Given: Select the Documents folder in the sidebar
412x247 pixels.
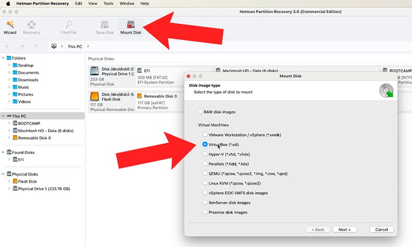Looking at the screenshot, I should 28,73.
